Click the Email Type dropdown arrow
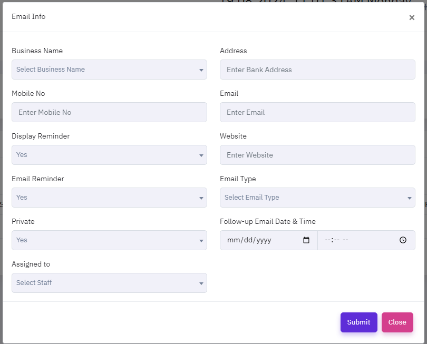This screenshot has height=344, width=427. 410,198
